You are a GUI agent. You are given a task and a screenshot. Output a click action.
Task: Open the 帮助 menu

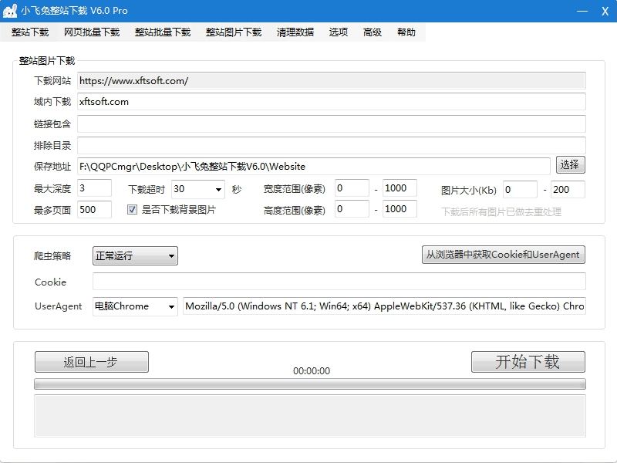[406, 32]
